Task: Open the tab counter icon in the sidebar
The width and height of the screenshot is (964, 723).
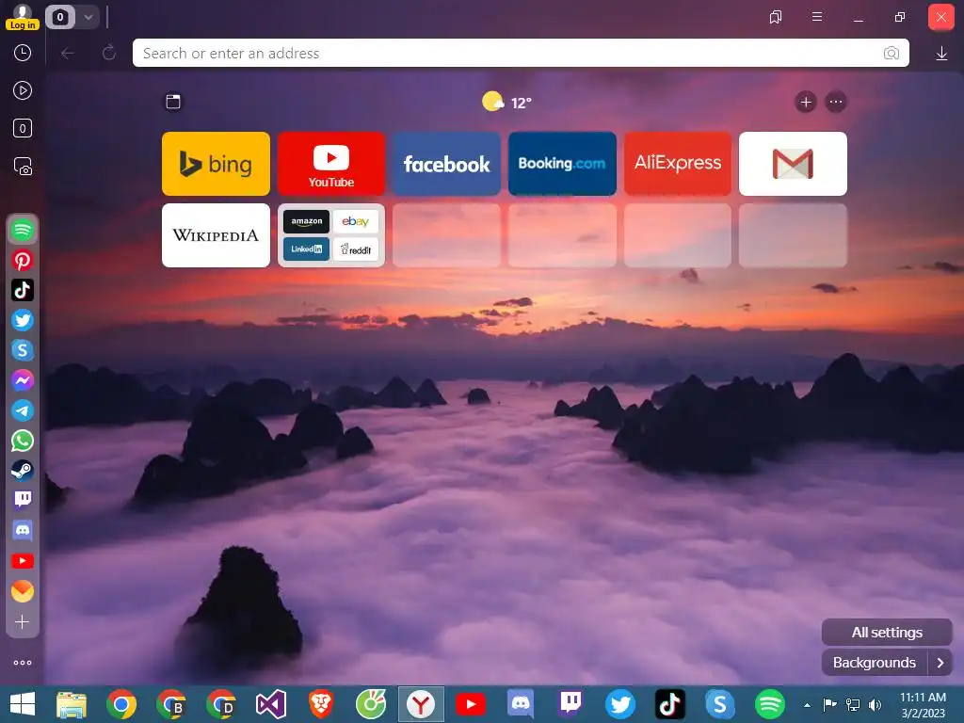Action: 23,128
